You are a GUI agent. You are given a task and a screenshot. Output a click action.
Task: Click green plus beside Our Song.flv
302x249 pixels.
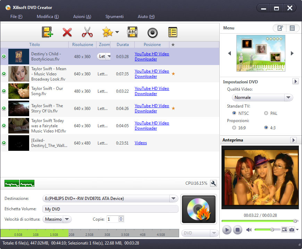(x=4, y=91)
